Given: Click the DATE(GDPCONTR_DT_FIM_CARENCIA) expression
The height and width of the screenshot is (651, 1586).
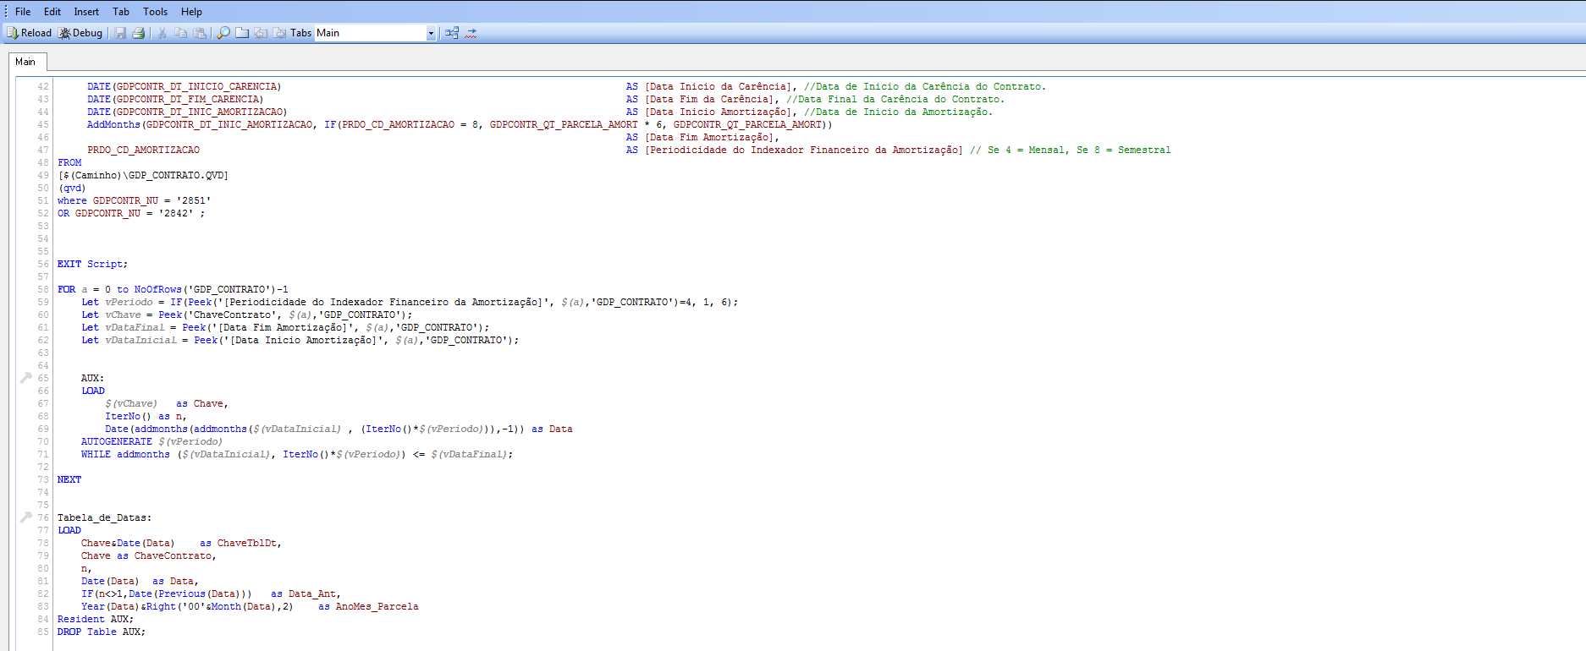Looking at the screenshot, I should tap(175, 99).
